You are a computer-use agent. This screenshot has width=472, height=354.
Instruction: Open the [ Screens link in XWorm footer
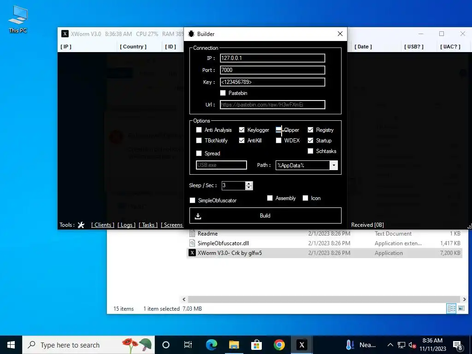[x=172, y=225]
